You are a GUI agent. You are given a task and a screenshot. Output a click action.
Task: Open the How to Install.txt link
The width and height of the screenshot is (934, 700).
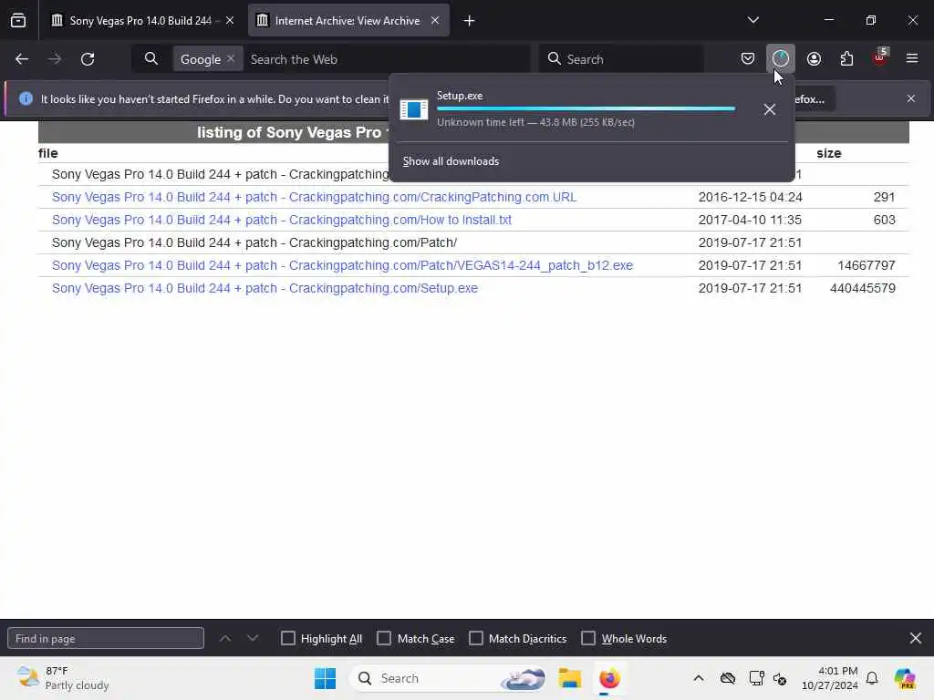pyautogui.click(x=282, y=220)
